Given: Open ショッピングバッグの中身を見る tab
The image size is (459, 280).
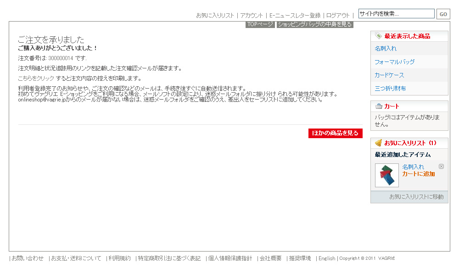Looking at the screenshot, I should (x=315, y=24).
